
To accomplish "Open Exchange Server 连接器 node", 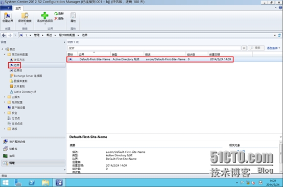I will click(26, 76).
